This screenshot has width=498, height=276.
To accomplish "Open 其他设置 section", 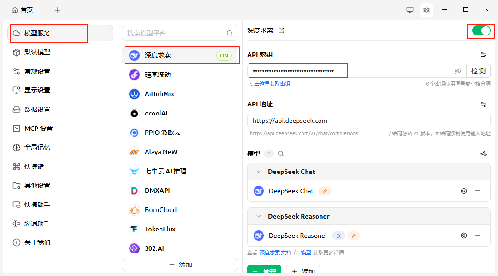I will (x=60, y=186).
